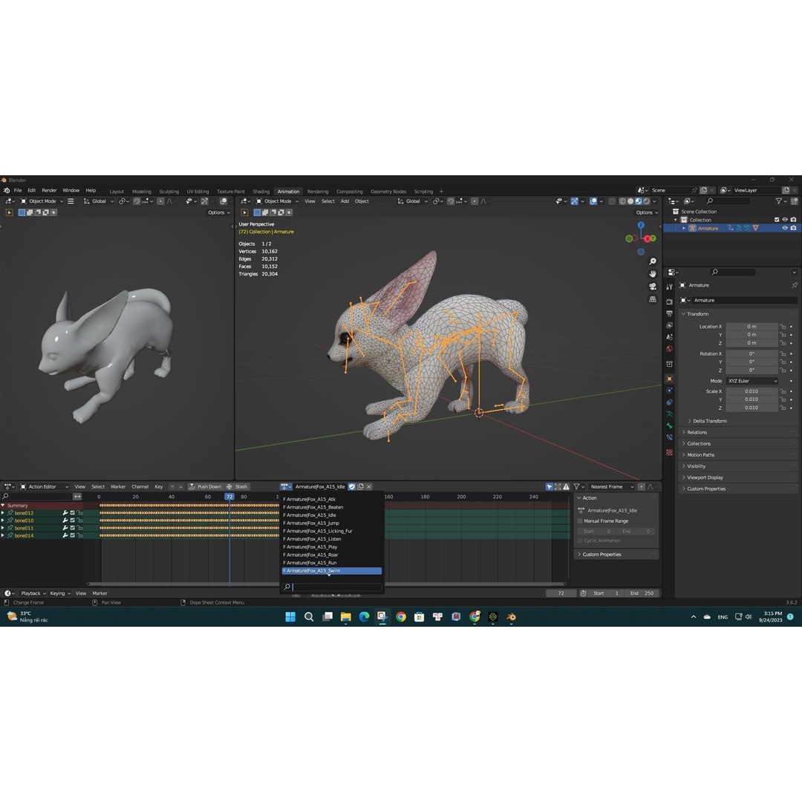The width and height of the screenshot is (802, 802).
Task: Unlink action with the X icon
Action: (x=369, y=486)
